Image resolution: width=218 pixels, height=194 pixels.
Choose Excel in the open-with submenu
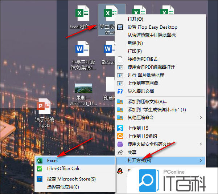coord(75,161)
